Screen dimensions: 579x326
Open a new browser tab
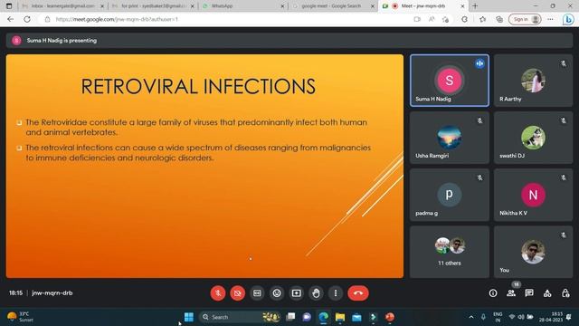475,6
